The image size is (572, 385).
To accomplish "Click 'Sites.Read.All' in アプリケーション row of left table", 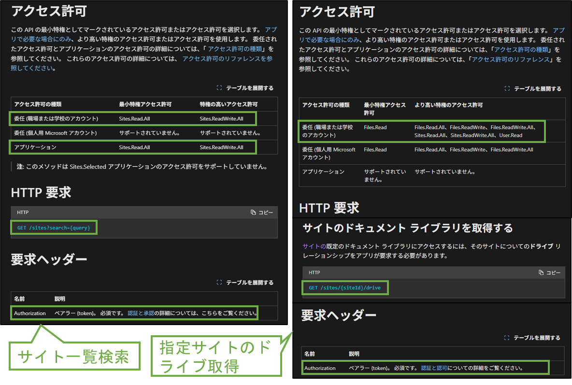I will 134,147.
